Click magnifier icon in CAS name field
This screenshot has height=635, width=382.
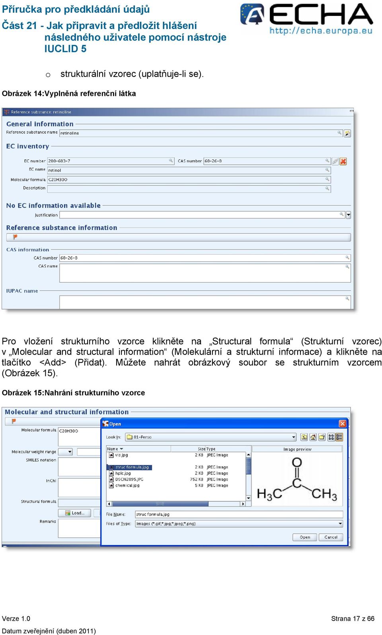(347, 267)
